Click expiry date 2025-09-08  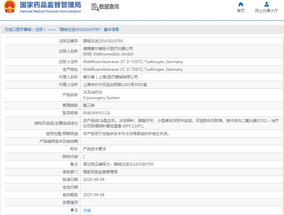pyautogui.click(x=93, y=195)
